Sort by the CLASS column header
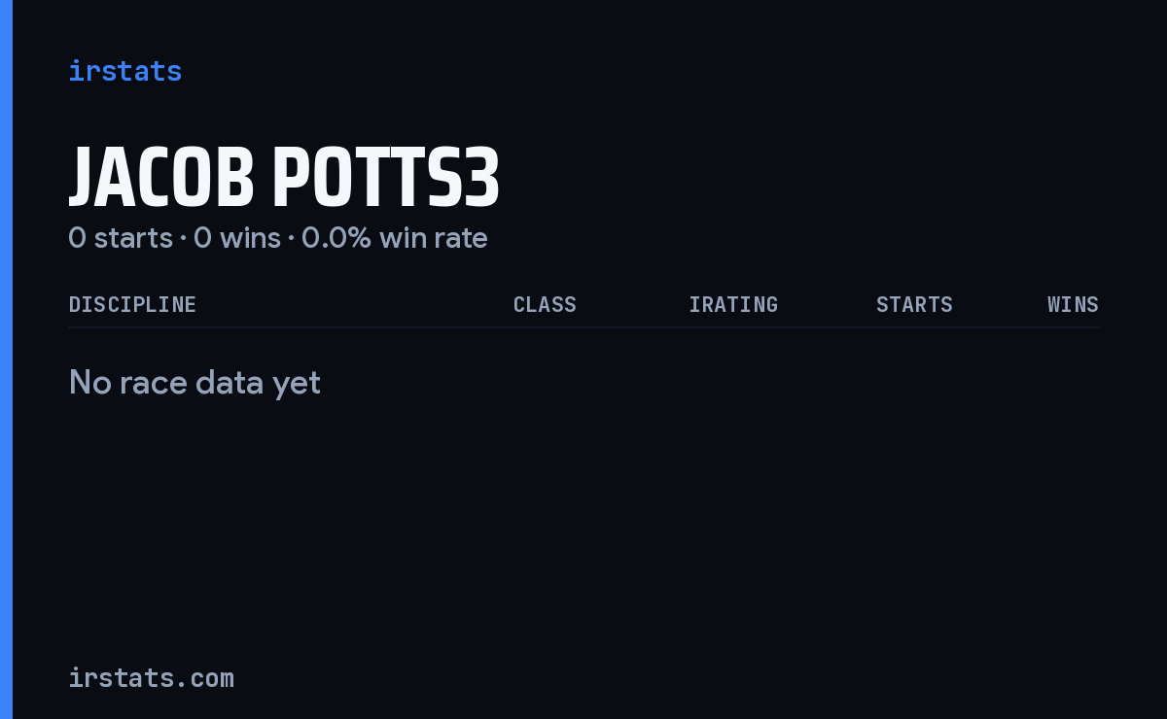Image resolution: width=1167 pixels, height=719 pixels. click(x=545, y=304)
